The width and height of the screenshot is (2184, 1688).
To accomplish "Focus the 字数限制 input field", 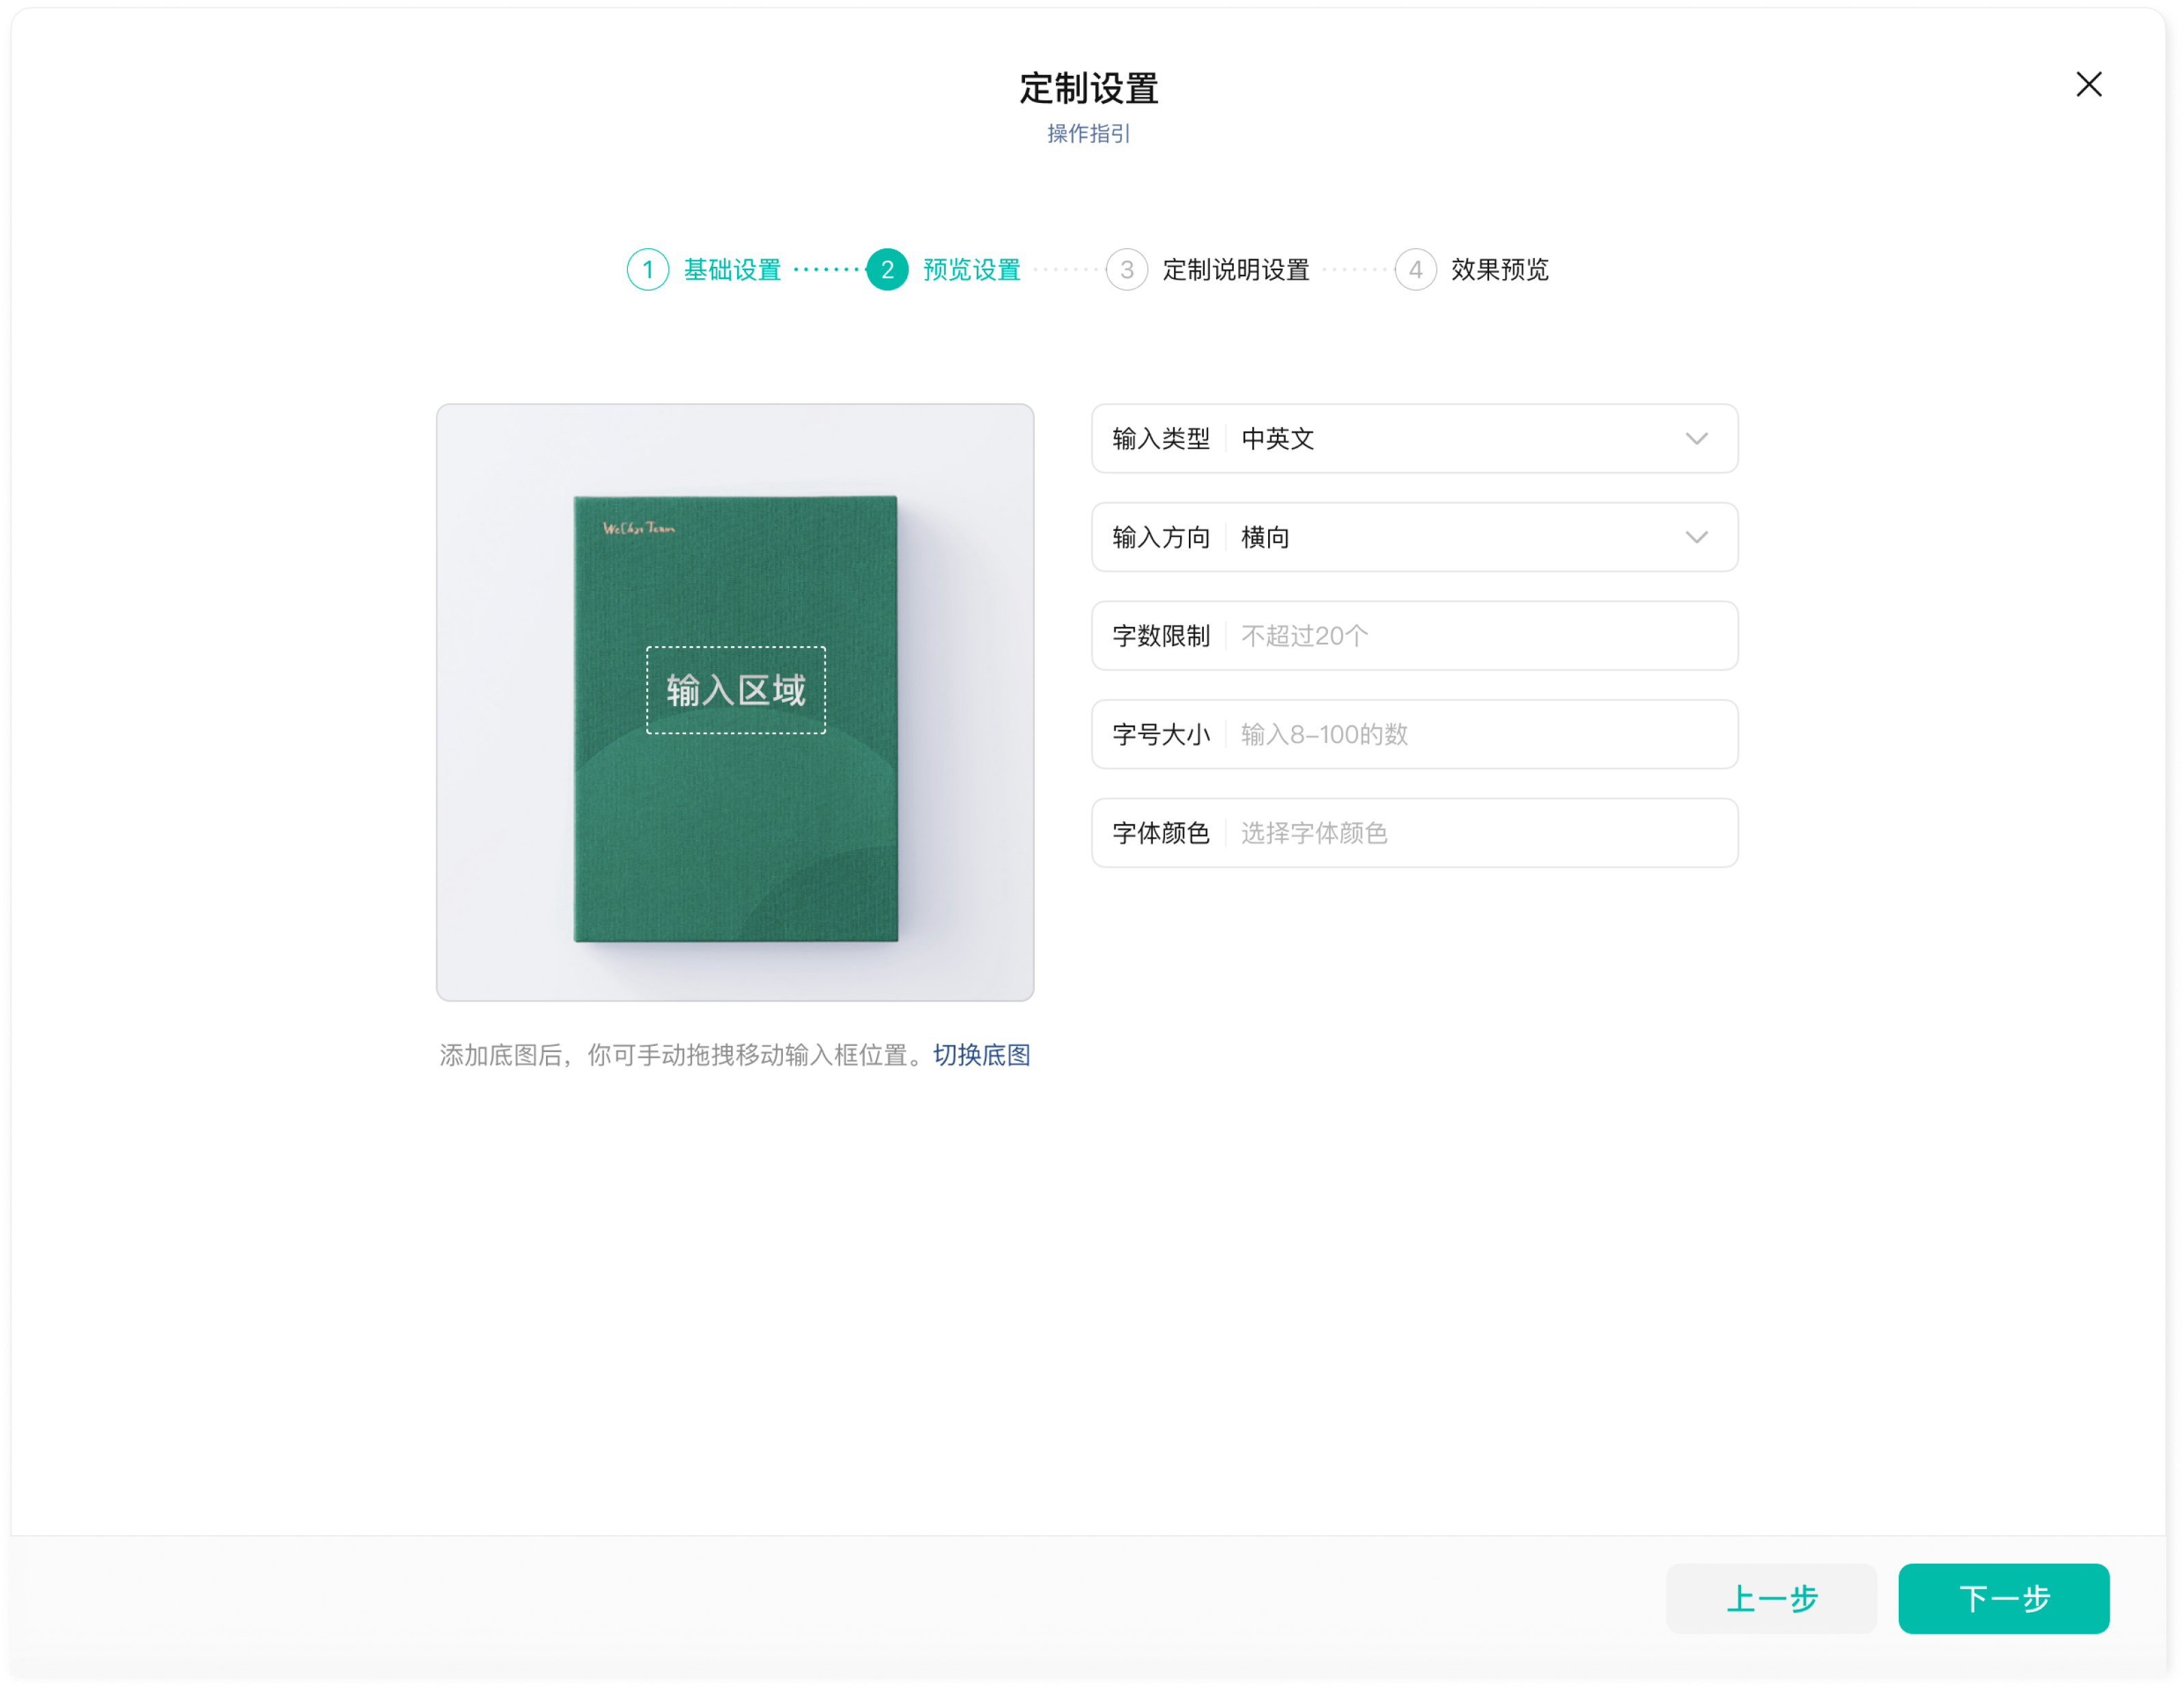I will pyautogui.click(x=1480, y=636).
